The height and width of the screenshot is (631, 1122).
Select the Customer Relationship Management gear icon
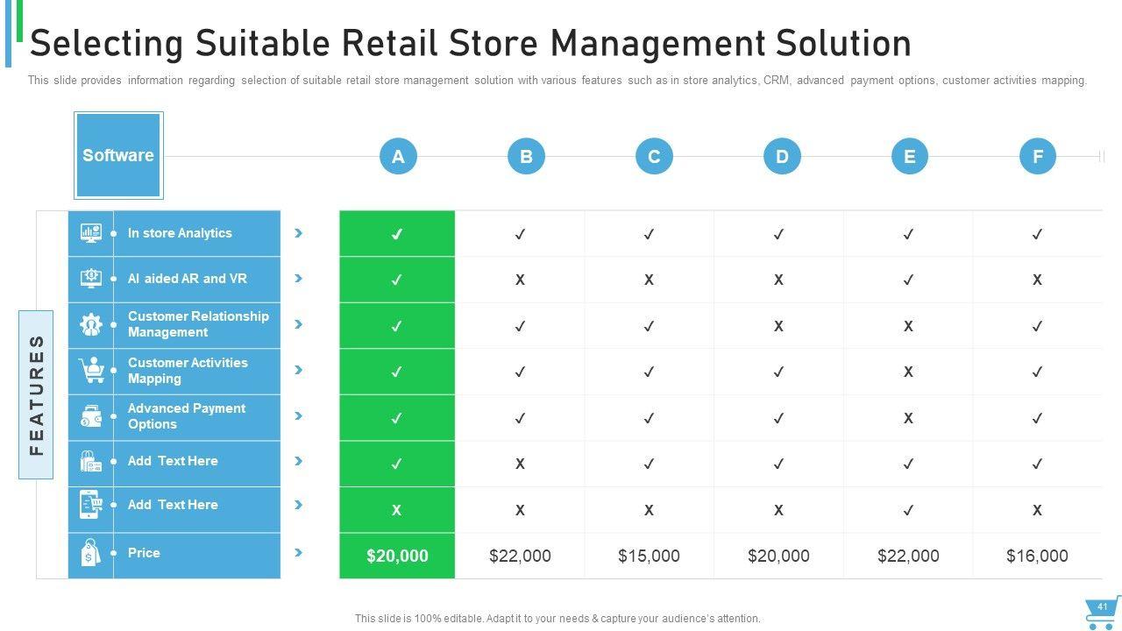tap(90, 324)
